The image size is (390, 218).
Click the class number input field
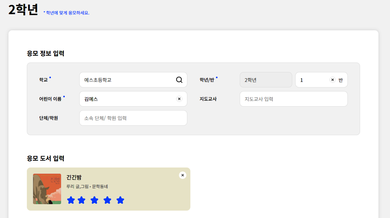(x=312, y=80)
